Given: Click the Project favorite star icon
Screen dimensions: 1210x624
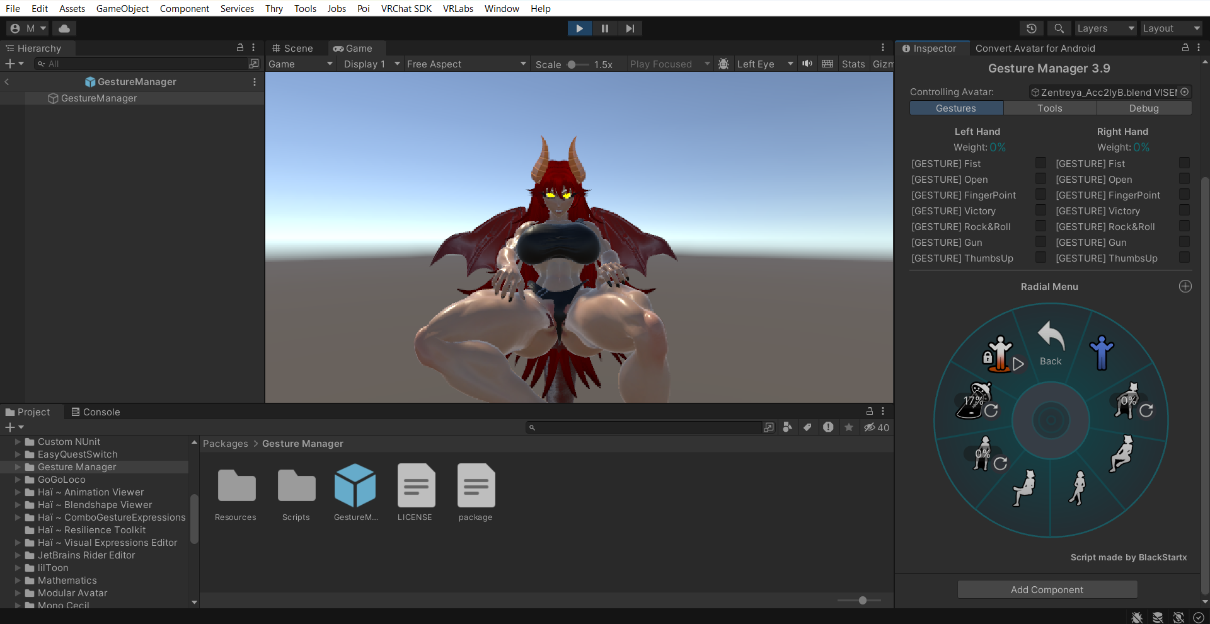Looking at the screenshot, I should click(849, 427).
